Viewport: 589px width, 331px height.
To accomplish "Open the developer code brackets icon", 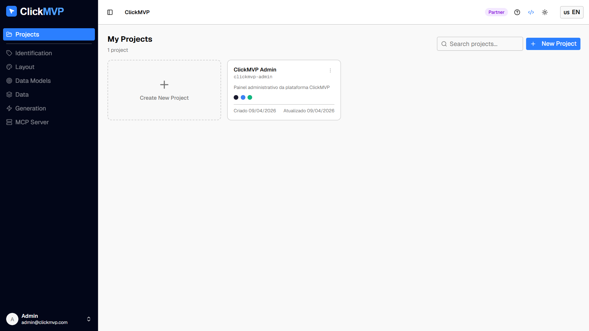I will pyautogui.click(x=531, y=12).
